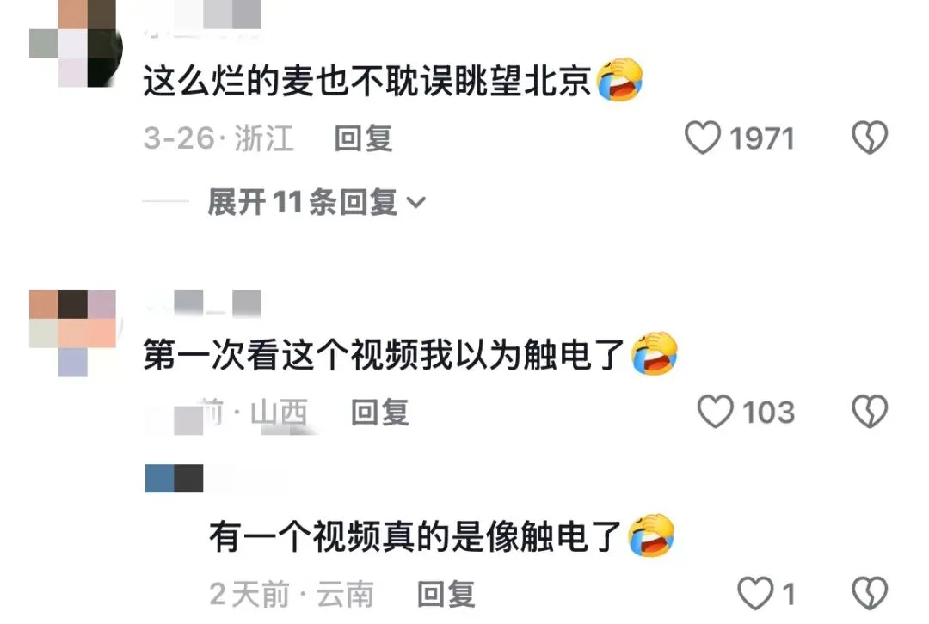Open the first commenter's blurred username
This screenshot has height=624, width=929.
tap(203, 16)
